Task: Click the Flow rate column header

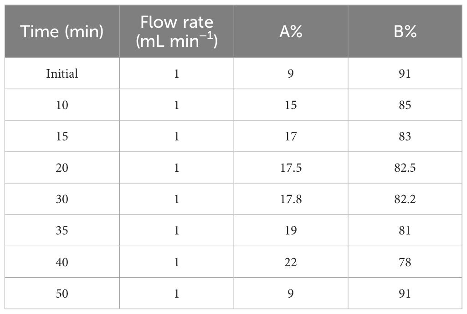Action: point(177,31)
